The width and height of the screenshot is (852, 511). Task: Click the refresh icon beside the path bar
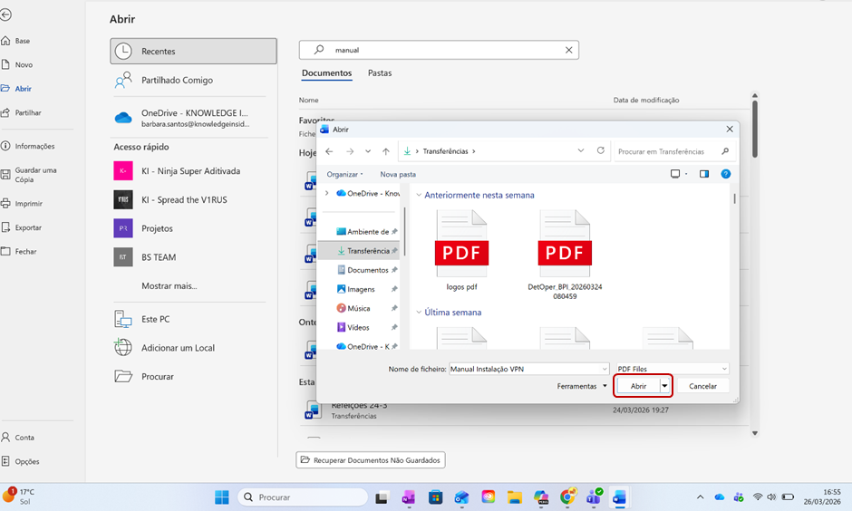(x=600, y=151)
